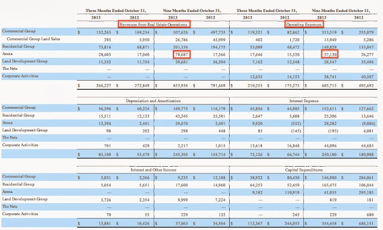Click the other income total 37,063
Image resolution: width=383 pixels, height=230 pixels.
[x=182, y=223]
